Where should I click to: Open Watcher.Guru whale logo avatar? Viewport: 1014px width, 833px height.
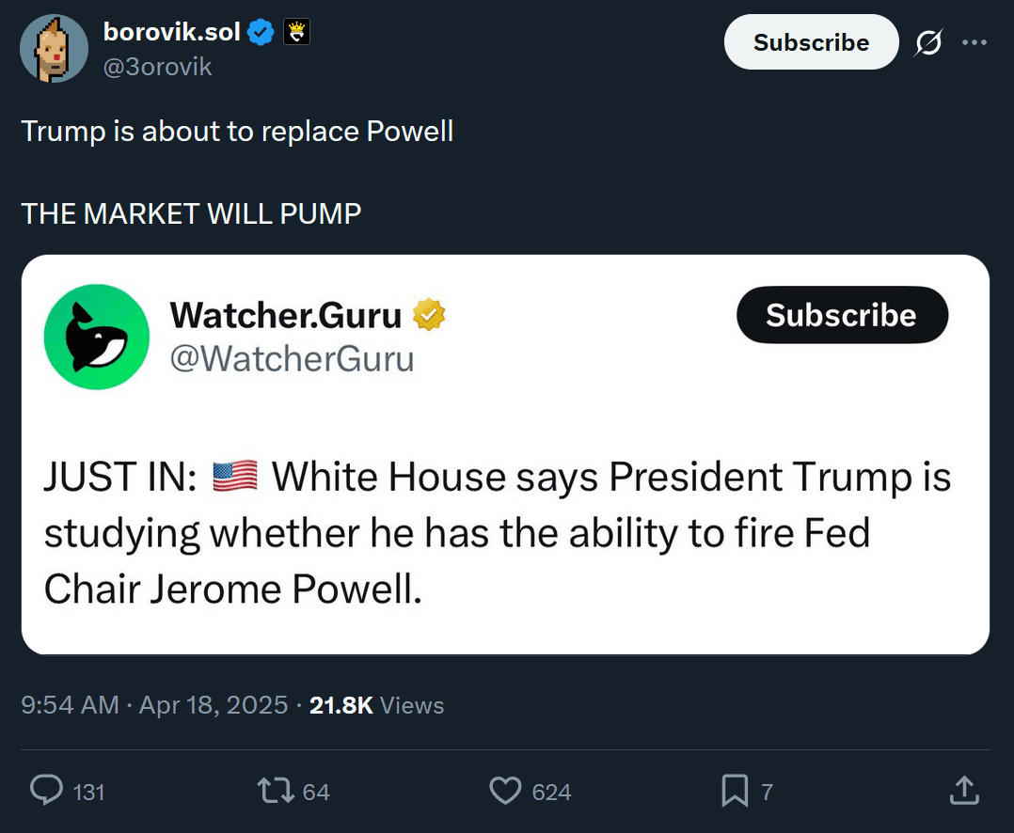click(97, 337)
